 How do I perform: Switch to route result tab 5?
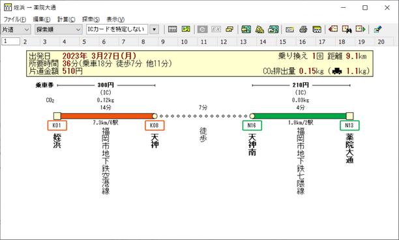(84, 42)
